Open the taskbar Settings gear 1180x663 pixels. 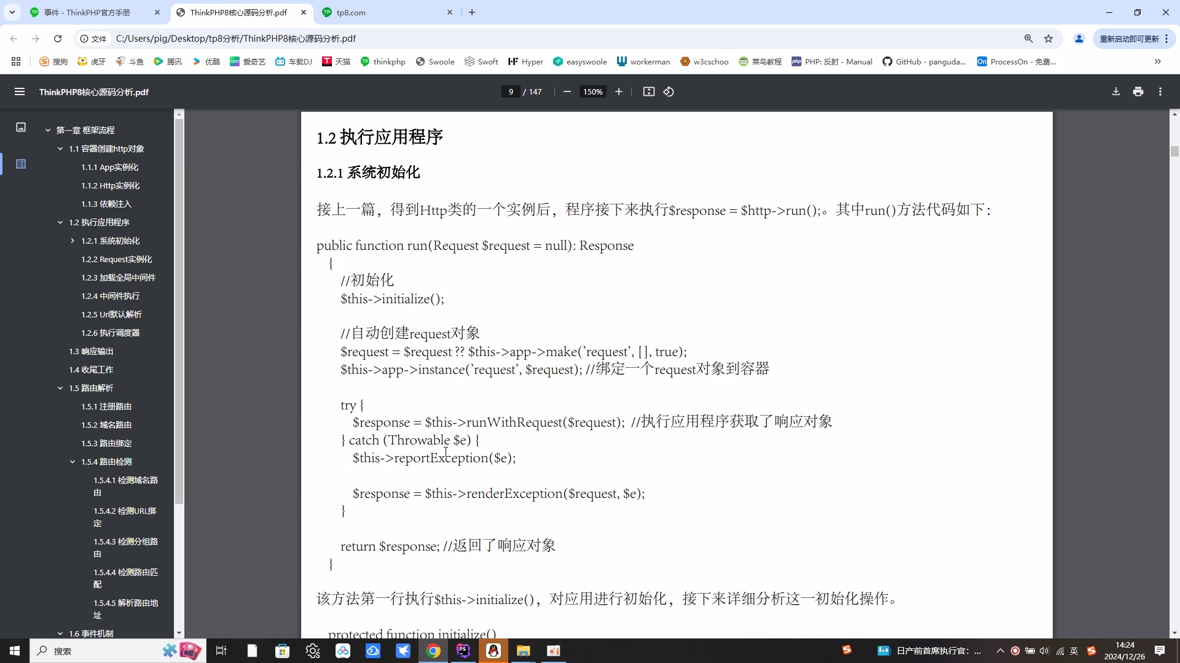[313, 651]
